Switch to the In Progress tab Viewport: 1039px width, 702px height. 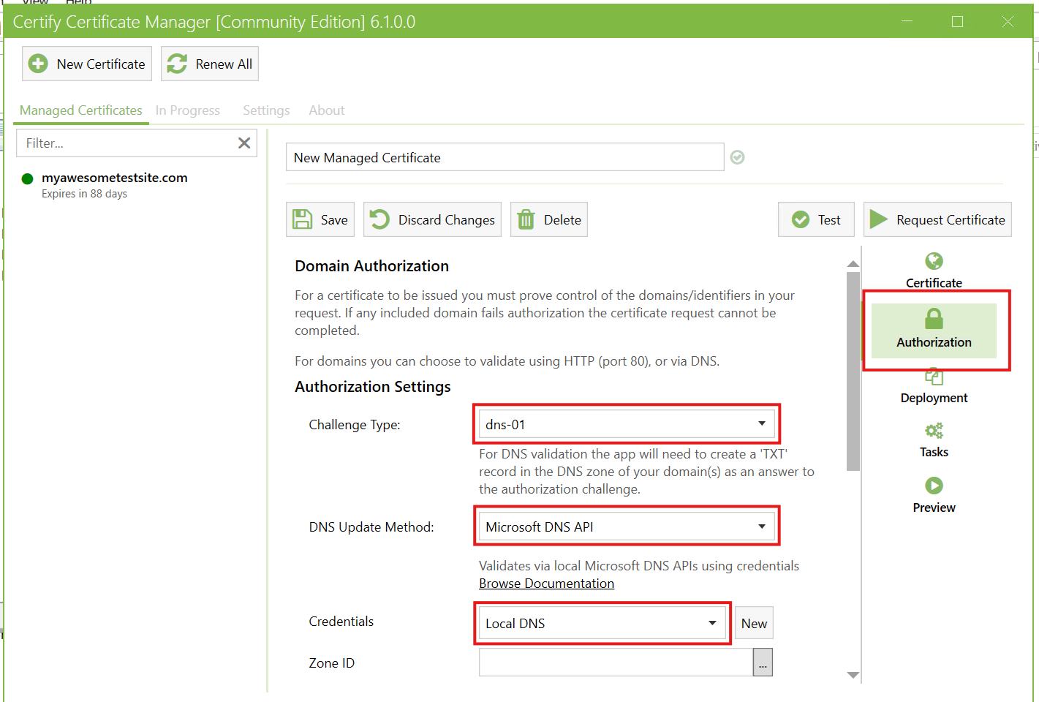pos(188,110)
